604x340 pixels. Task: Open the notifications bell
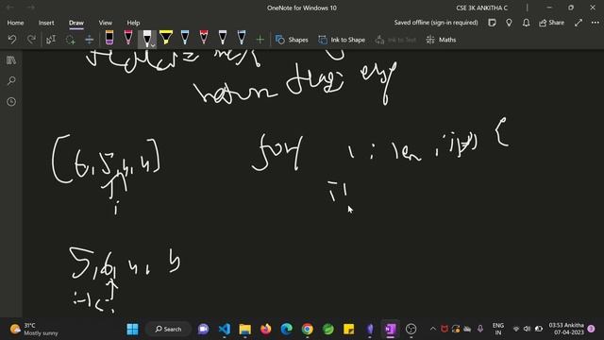526,23
